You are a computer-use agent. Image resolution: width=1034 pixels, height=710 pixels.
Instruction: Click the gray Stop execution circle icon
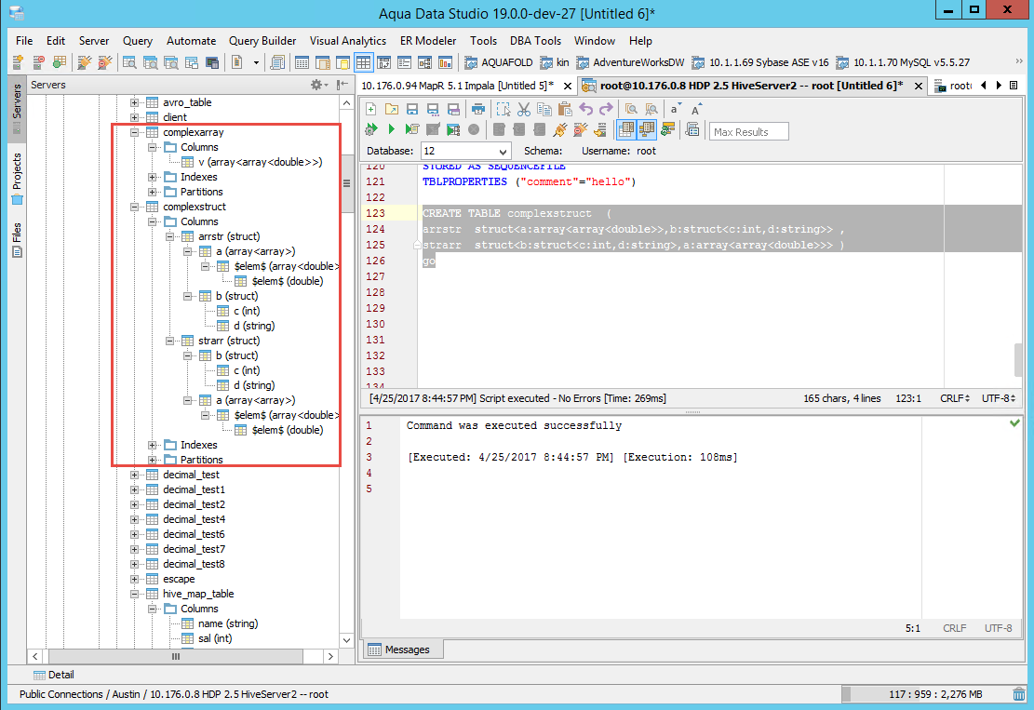pos(474,129)
